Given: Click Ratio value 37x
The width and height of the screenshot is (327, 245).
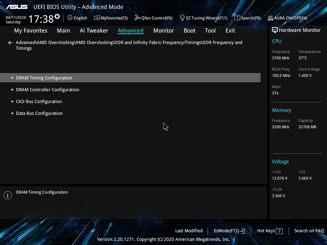Looking at the screenshot, I should [x=275, y=93].
